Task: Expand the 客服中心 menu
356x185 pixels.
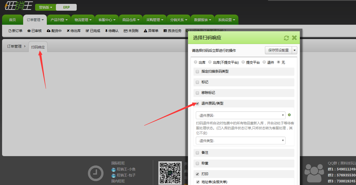Action: (x=107, y=20)
